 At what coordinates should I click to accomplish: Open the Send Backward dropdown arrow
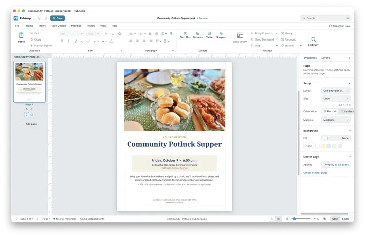(x=277, y=39)
